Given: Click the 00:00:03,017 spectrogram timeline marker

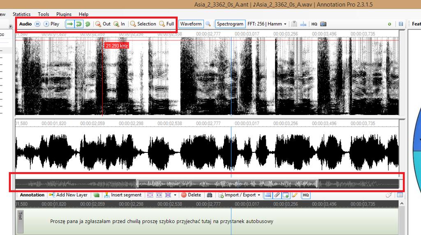Looking at the screenshot, I should click(x=247, y=34).
